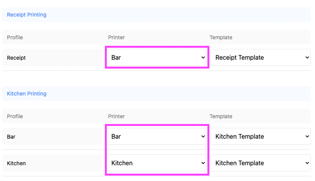
Task: Select the Receipt profile field
Action: (x=53, y=57)
